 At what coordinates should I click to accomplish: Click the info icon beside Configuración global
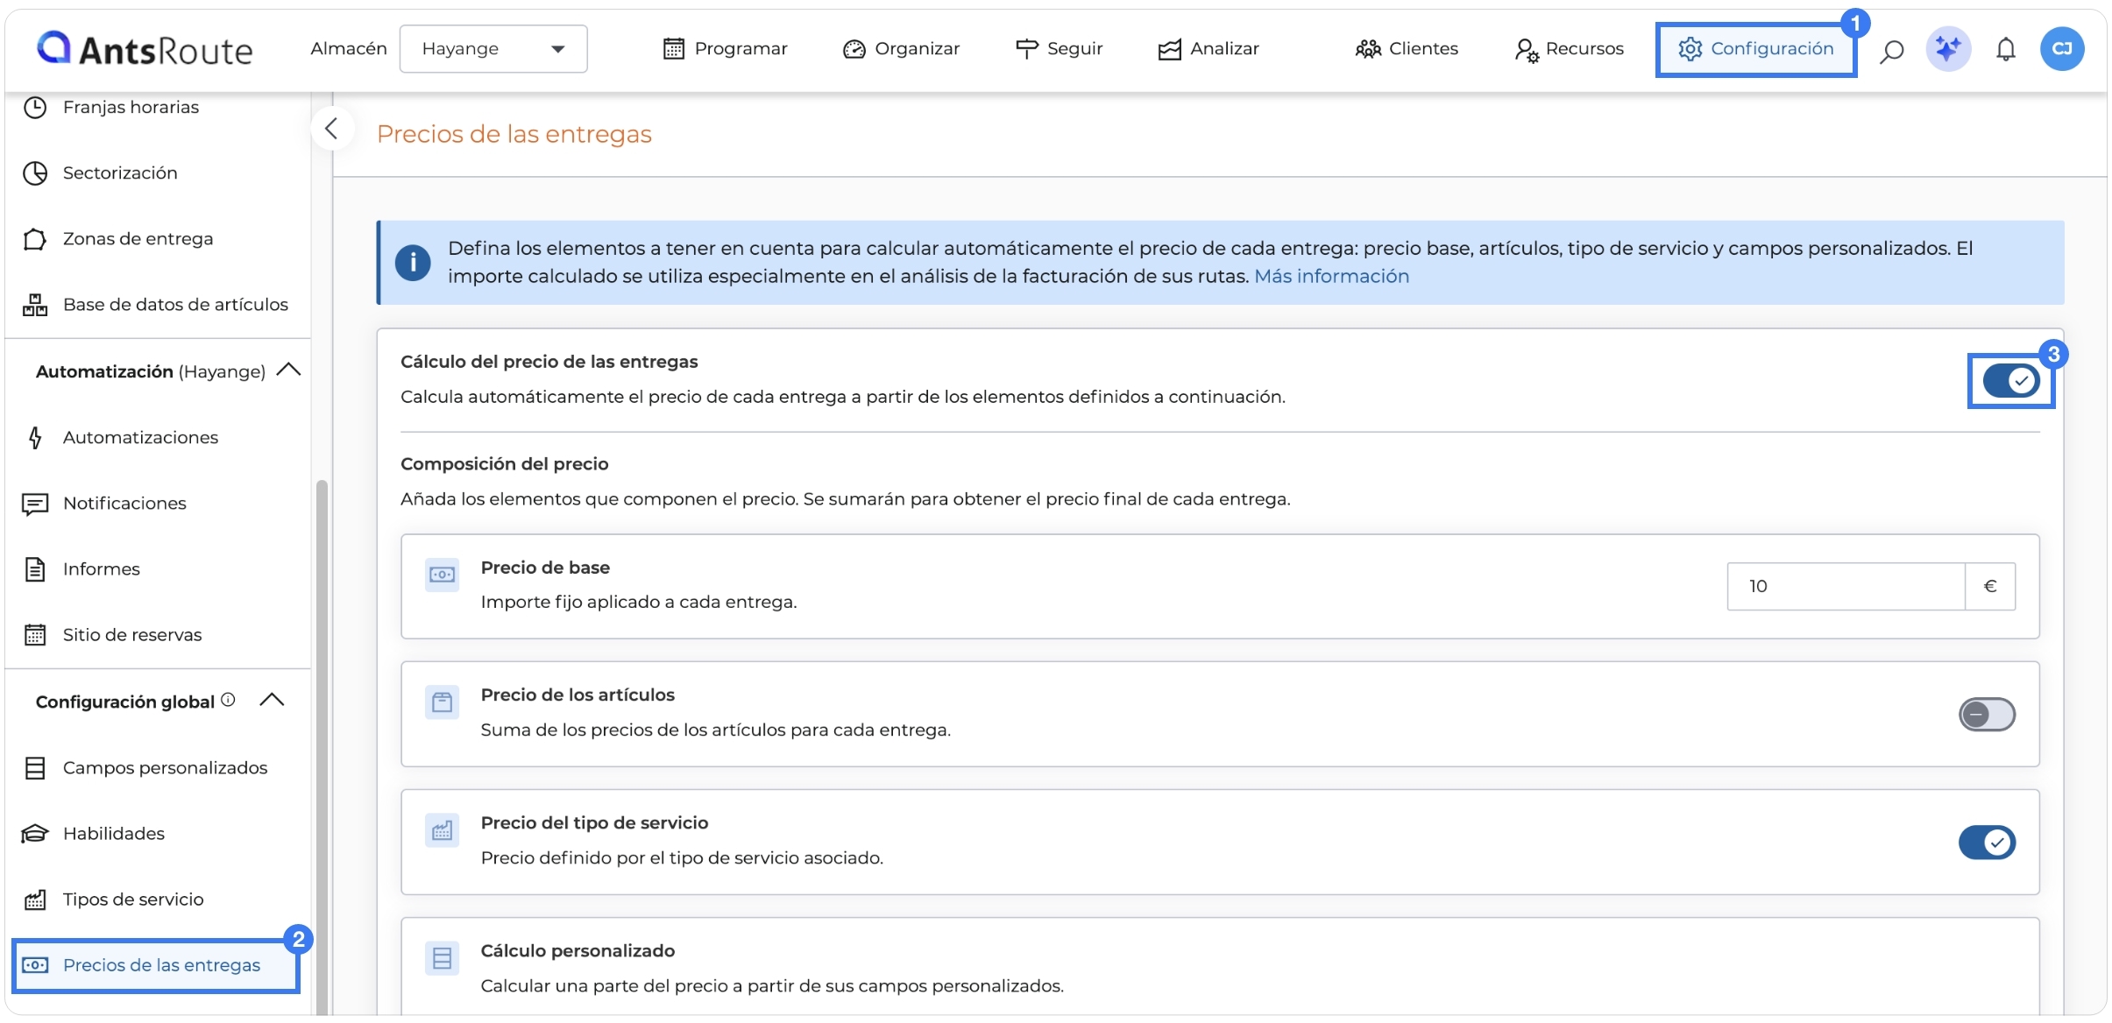coord(228,700)
